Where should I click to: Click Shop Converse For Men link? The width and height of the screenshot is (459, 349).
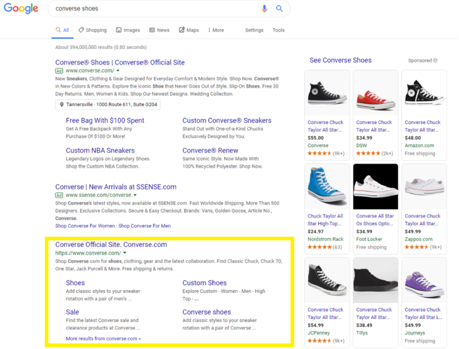(x=144, y=226)
